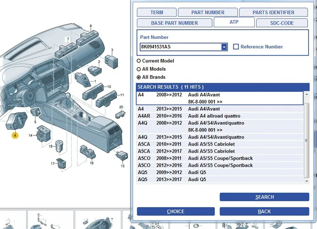Click part number 8 label in diagram
This screenshot has height=229, width=317.
click(90, 26)
